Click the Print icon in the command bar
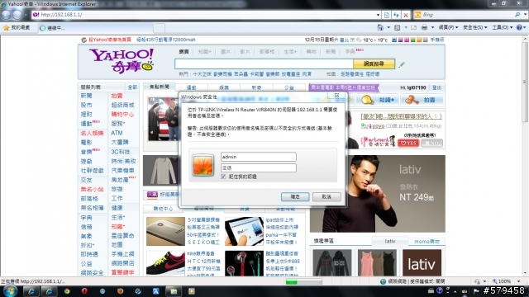 [x=424, y=27]
